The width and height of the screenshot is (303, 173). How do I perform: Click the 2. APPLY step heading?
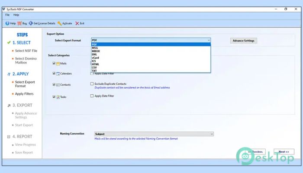(20, 74)
